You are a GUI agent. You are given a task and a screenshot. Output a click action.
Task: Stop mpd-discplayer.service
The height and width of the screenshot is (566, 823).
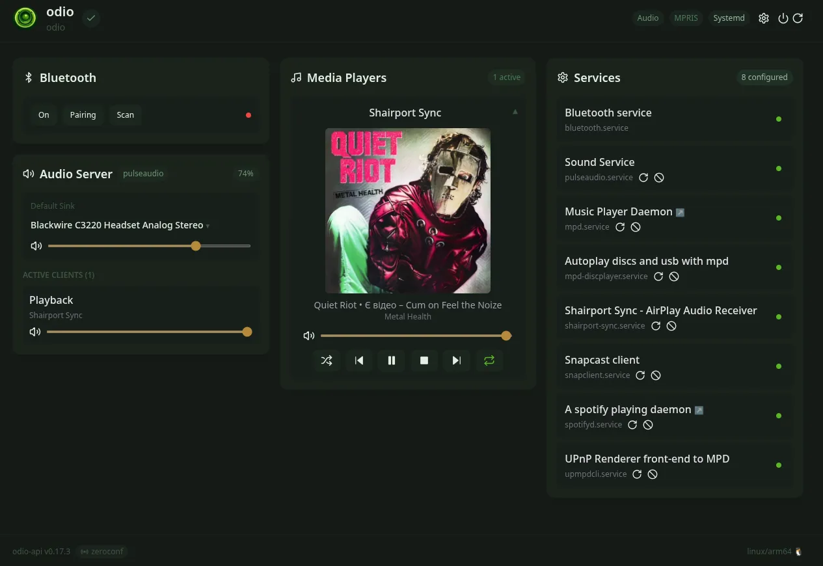[674, 276]
